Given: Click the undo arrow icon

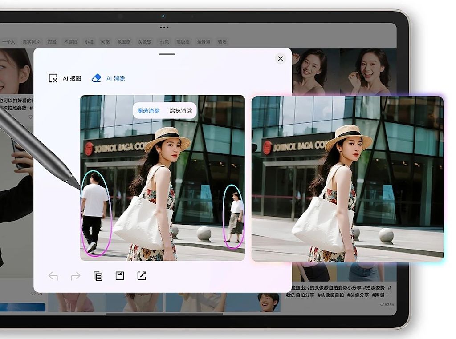Looking at the screenshot, I should (x=53, y=276).
